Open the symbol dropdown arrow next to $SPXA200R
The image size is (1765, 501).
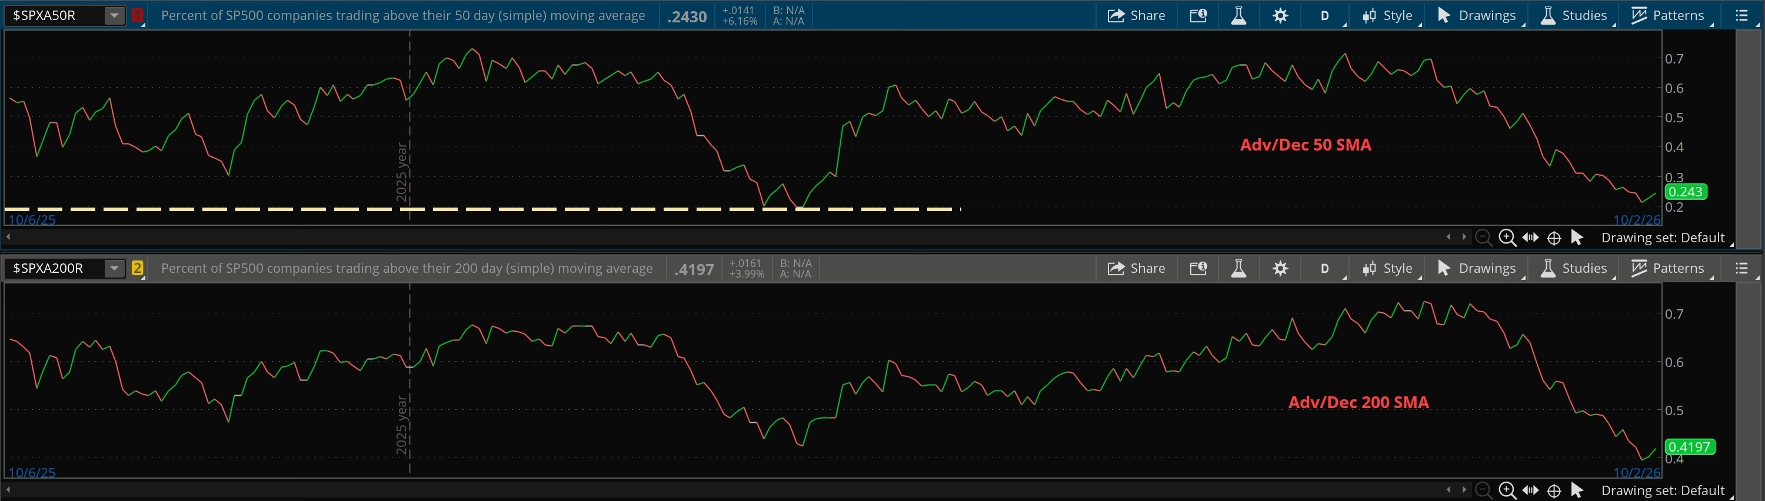pos(114,268)
